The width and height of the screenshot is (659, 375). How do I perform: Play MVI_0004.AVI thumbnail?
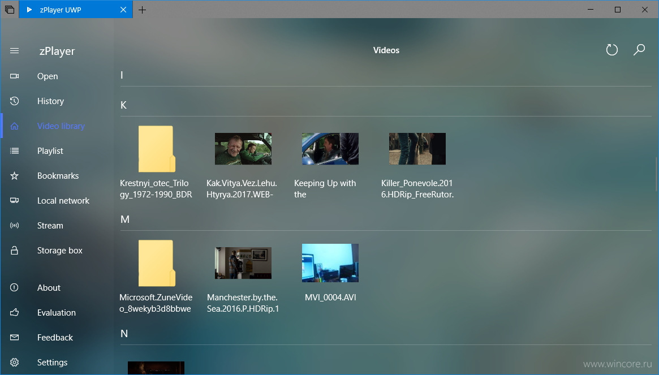click(x=330, y=263)
